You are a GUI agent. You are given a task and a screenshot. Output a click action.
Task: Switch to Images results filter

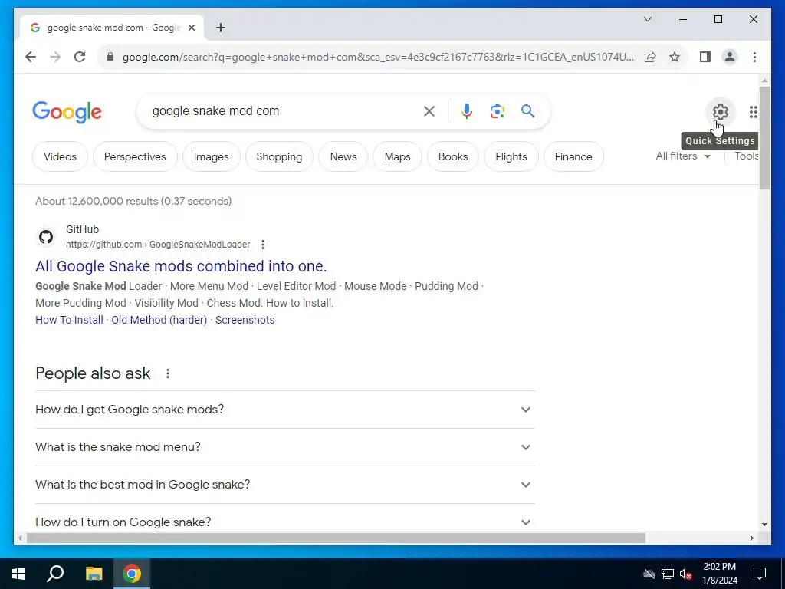[x=212, y=156]
